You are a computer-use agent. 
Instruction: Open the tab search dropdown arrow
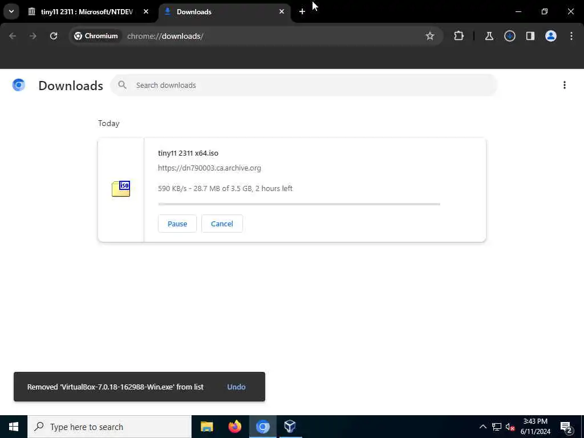click(11, 11)
